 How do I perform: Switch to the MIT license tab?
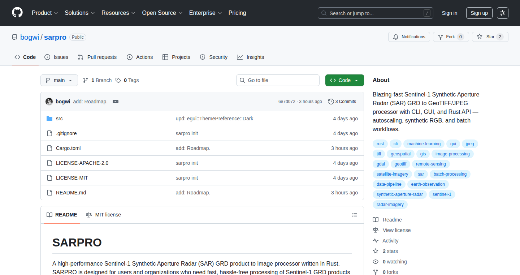coord(104,215)
